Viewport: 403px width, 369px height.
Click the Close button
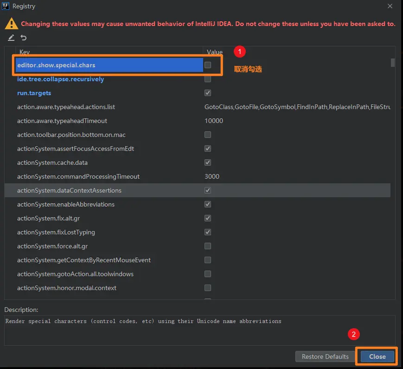(377, 356)
